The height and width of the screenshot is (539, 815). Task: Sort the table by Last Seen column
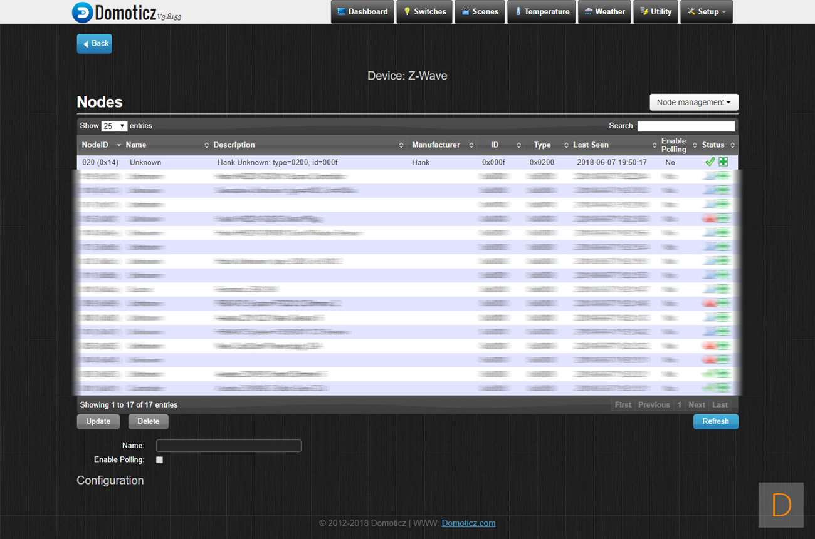tap(591, 145)
